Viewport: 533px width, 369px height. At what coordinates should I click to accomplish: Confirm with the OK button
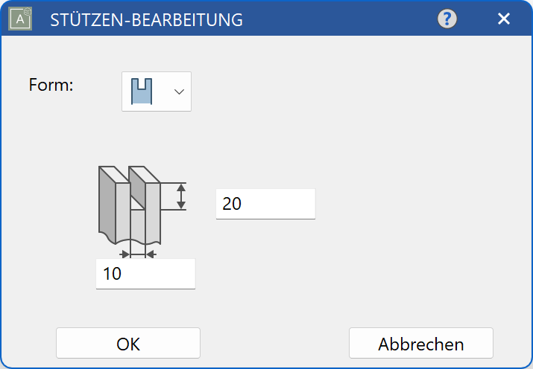click(128, 344)
